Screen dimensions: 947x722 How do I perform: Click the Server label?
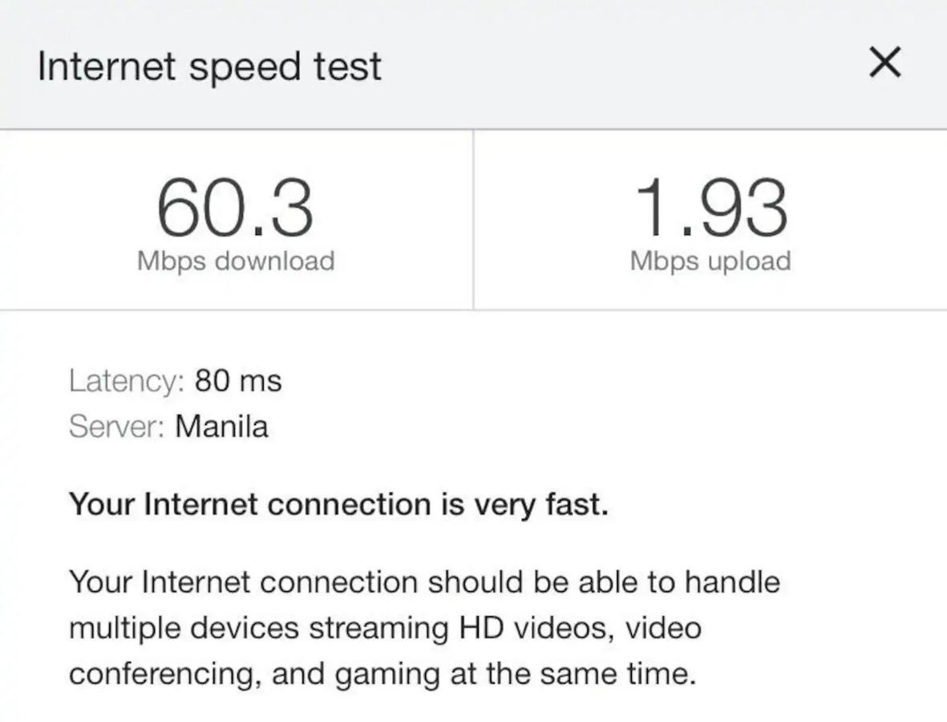[116, 426]
